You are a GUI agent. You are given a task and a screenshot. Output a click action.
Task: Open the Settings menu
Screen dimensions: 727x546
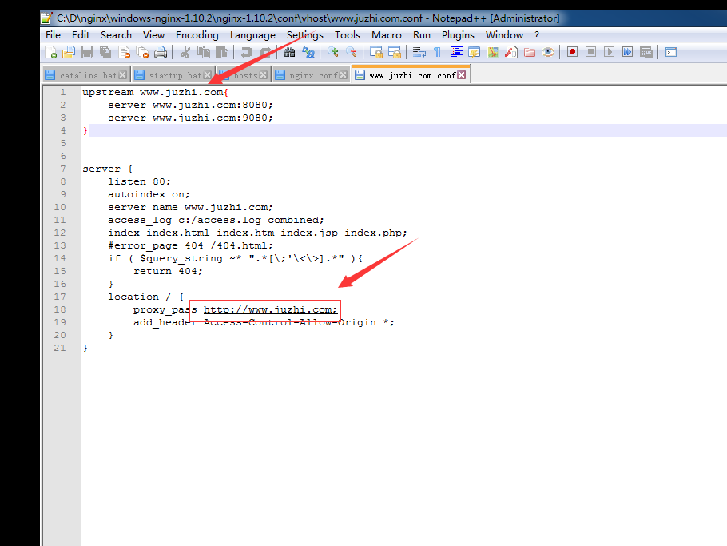(x=305, y=35)
